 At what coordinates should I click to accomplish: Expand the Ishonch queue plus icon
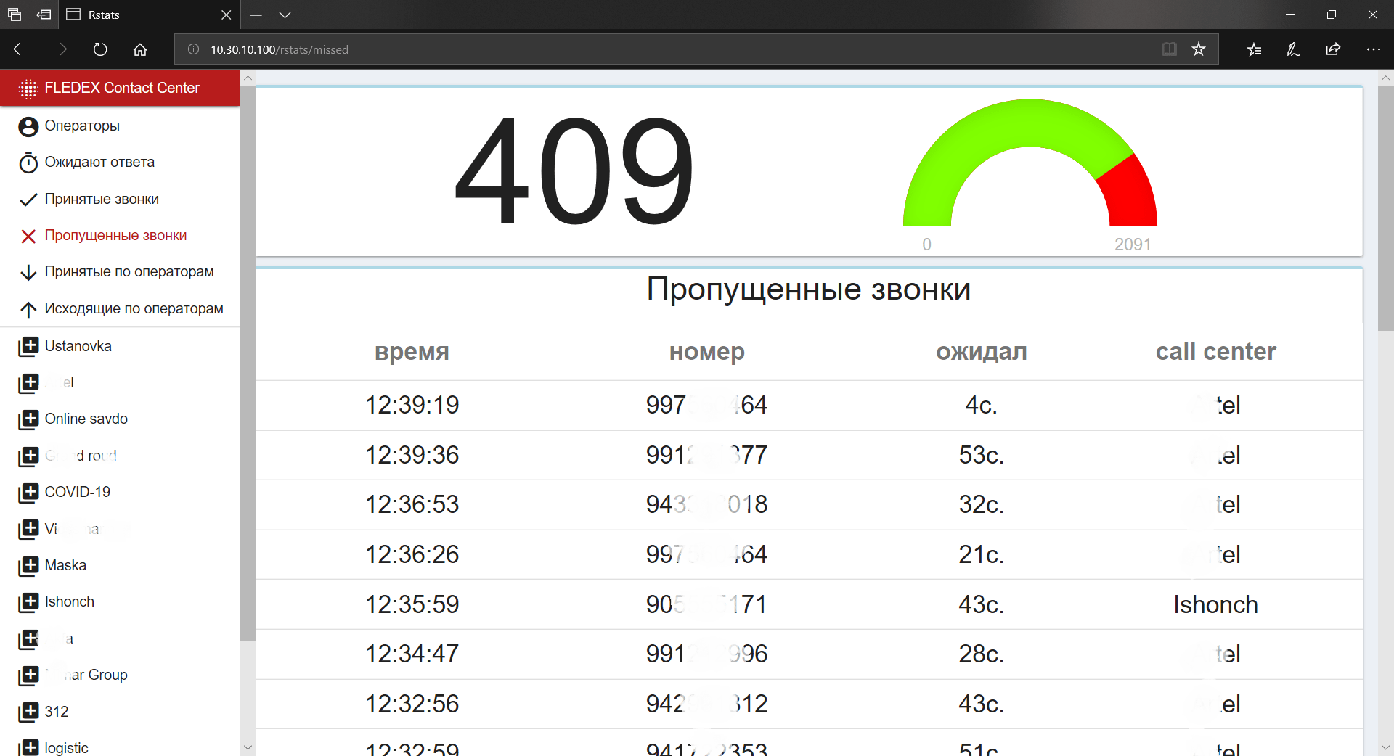pyautogui.click(x=28, y=602)
